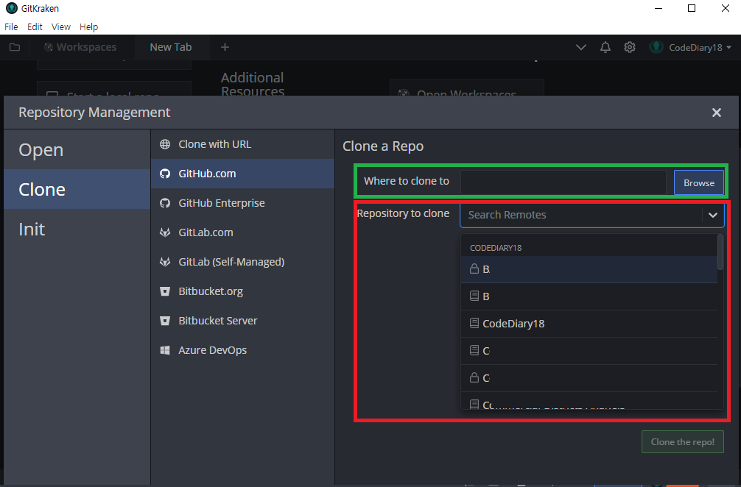Expand the tab list chevron
Screen dimensions: 741x487
pos(581,47)
